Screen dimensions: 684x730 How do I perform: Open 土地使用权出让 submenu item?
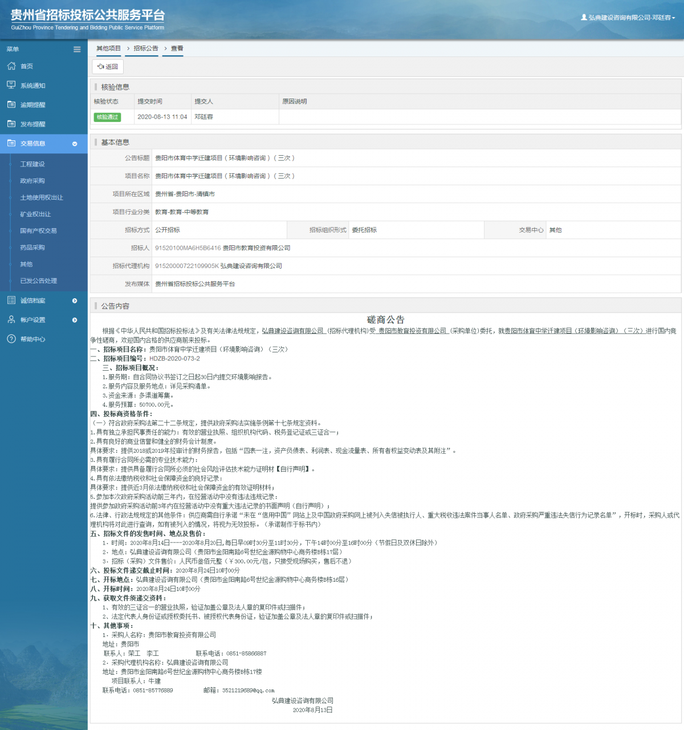(42, 197)
